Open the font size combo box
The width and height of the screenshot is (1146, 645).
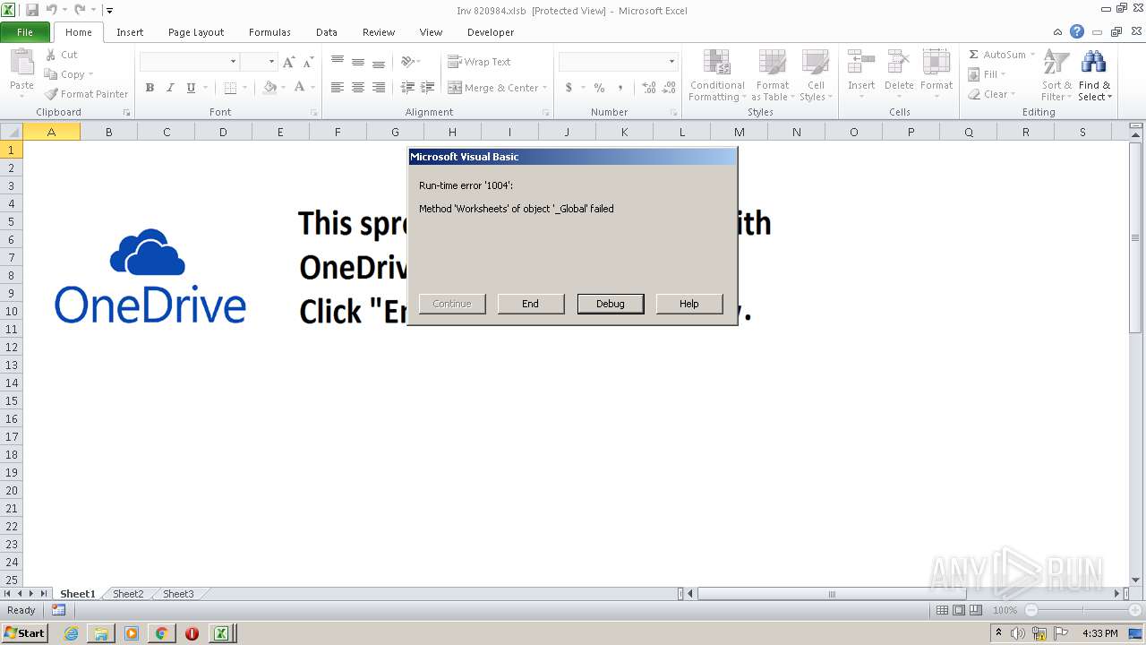click(258, 62)
